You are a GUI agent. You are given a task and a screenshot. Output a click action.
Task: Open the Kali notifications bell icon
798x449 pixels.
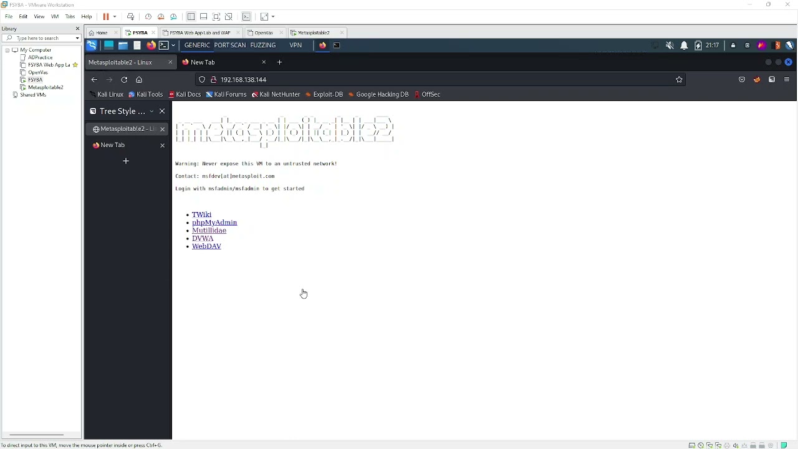click(684, 46)
